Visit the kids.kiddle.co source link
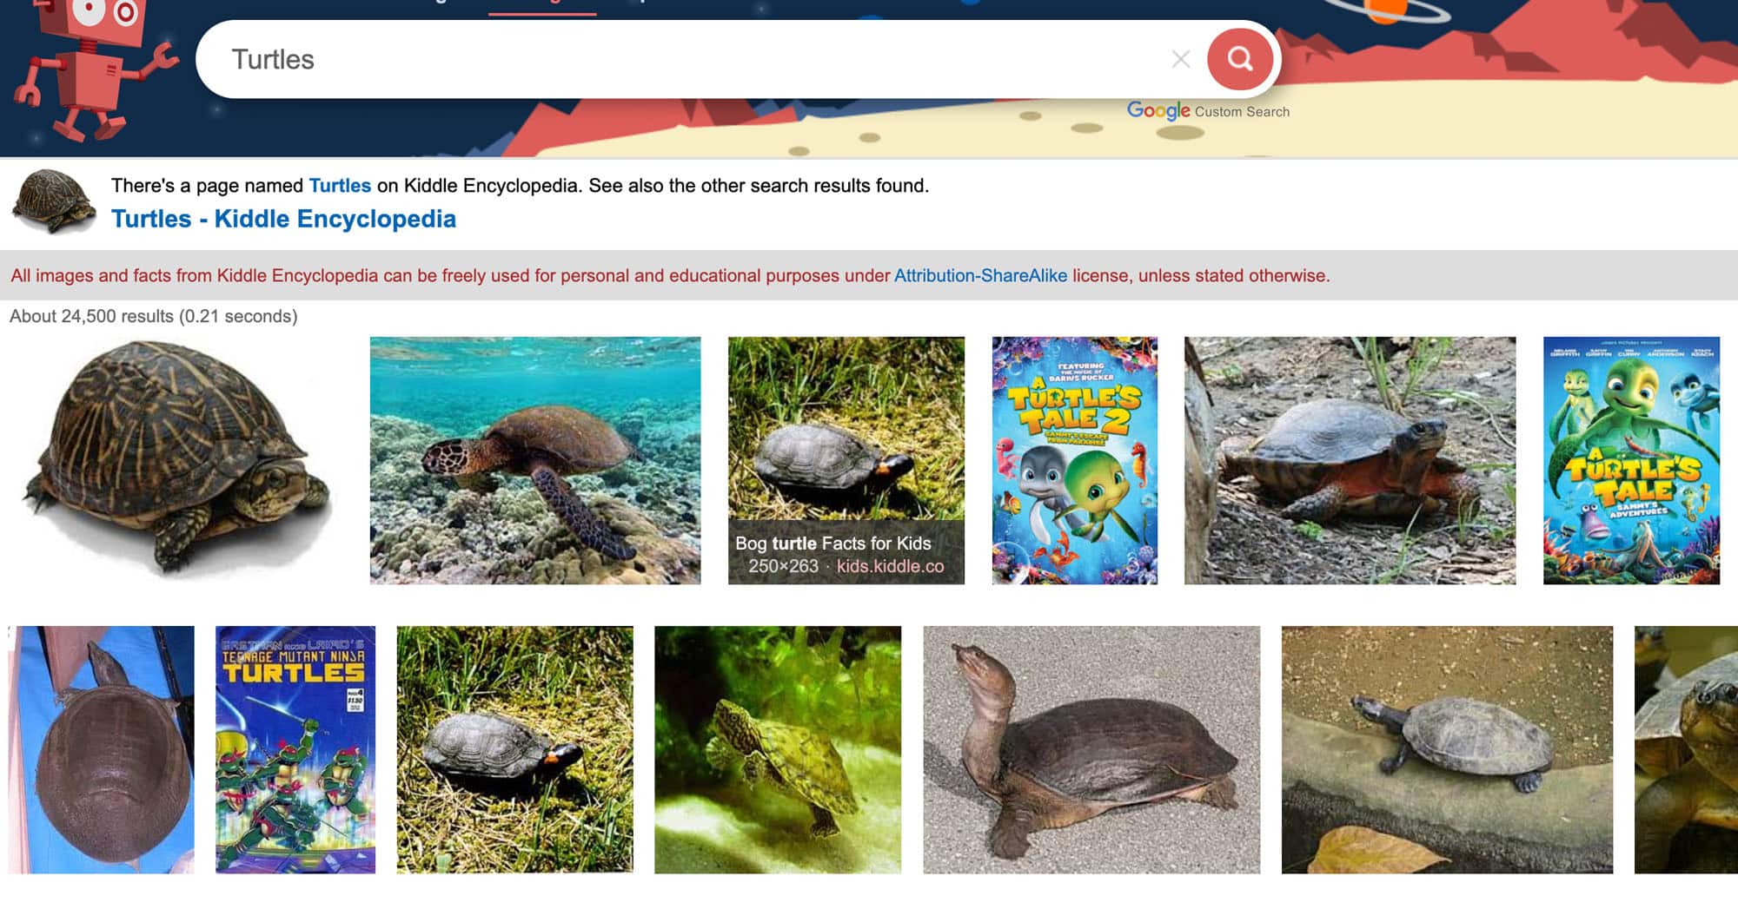The width and height of the screenshot is (1738, 909). pos(890,566)
